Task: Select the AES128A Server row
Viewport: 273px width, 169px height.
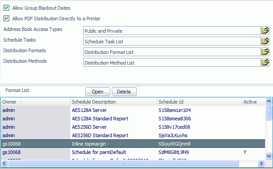Action: click(133, 110)
